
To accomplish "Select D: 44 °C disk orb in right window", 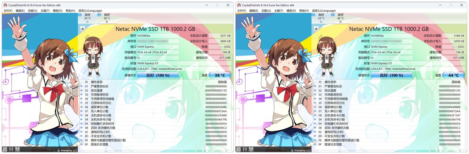I will click(333, 15).
